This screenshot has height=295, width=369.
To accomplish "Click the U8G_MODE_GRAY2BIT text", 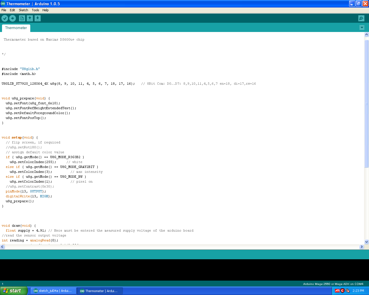I will click(x=77, y=167).
